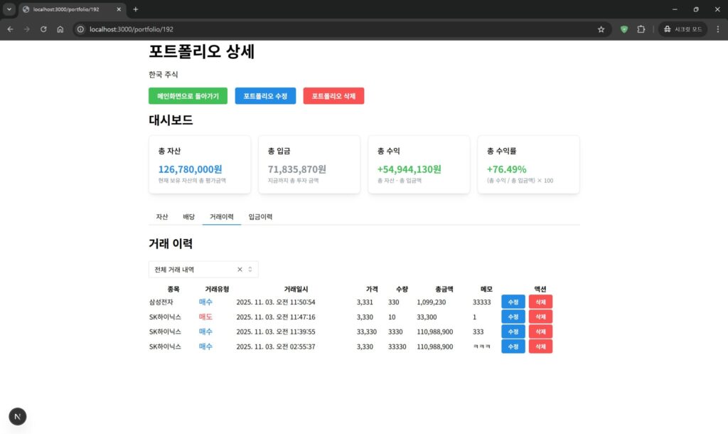
Task: Open the browser extensions puzzle icon
Action: (641, 29)
